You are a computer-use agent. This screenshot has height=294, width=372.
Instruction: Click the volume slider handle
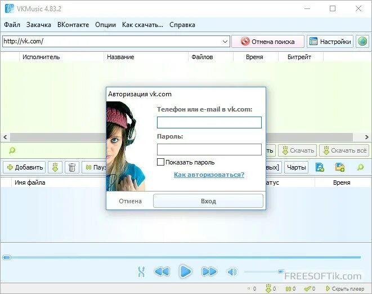pos(281,271)
